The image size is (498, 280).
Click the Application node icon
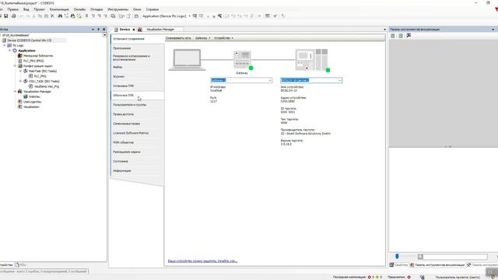15,51
